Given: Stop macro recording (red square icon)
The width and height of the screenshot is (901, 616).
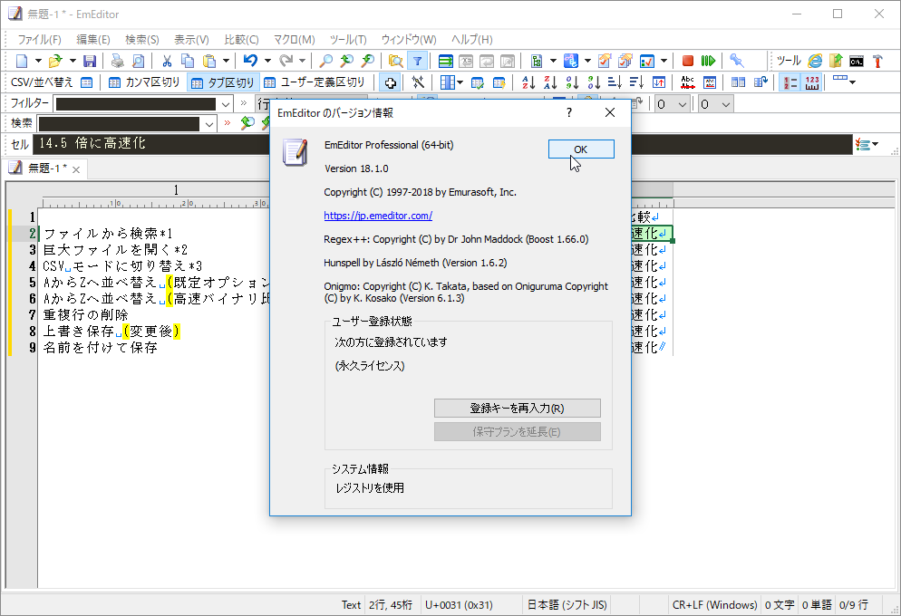Looking at the screenshot, I should tap(687, 61).
